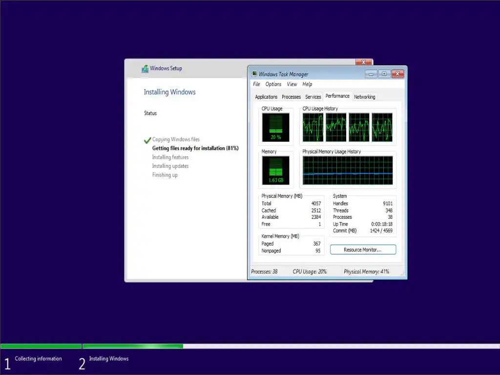This screenshot has width=500, height=375.
Task: Click the fourth CPU usage history graph
Action: (382, 127)
